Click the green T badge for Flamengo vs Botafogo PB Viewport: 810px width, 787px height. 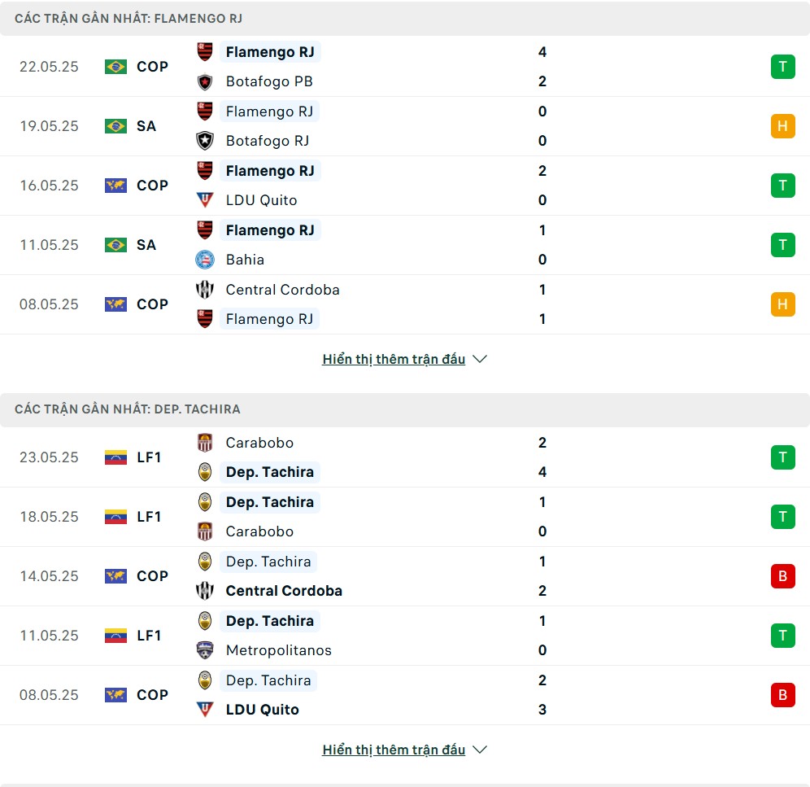coord(782,67)
